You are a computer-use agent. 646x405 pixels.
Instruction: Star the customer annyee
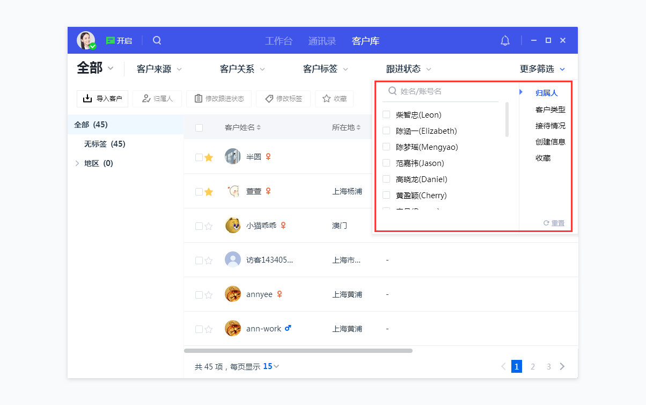click(x=209, y=295)
